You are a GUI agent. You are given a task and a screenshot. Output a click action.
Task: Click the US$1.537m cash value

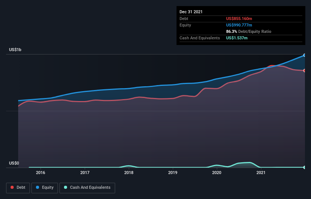click(237, 38)
